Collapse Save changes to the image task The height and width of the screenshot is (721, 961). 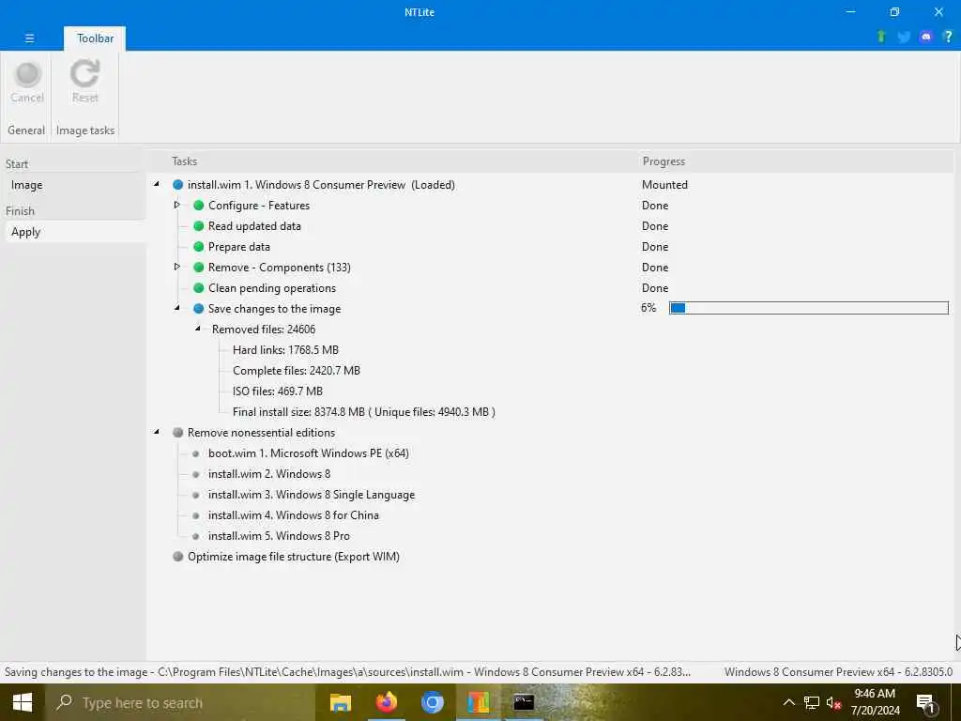coord(177,308)
